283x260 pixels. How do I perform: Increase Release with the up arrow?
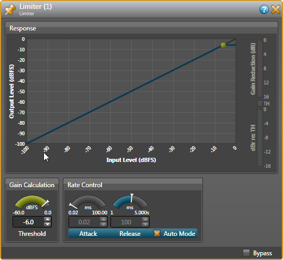tap(145, 219)
